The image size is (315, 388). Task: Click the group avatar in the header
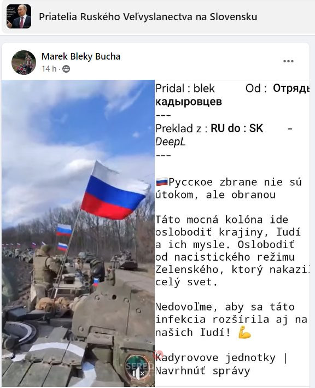(x=19, y=16)
